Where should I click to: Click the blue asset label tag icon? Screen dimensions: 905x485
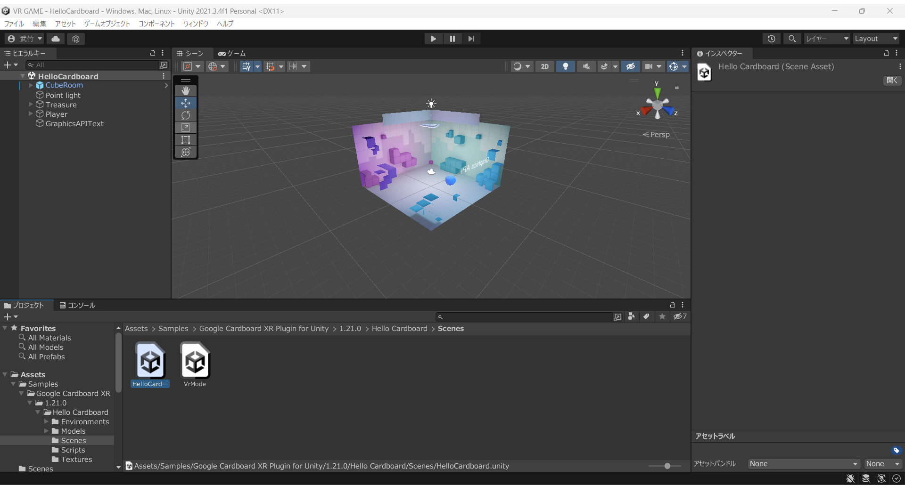click(x=896, y=451)
